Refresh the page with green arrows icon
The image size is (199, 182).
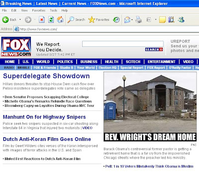pyautogui.click(x=51, y=20)
